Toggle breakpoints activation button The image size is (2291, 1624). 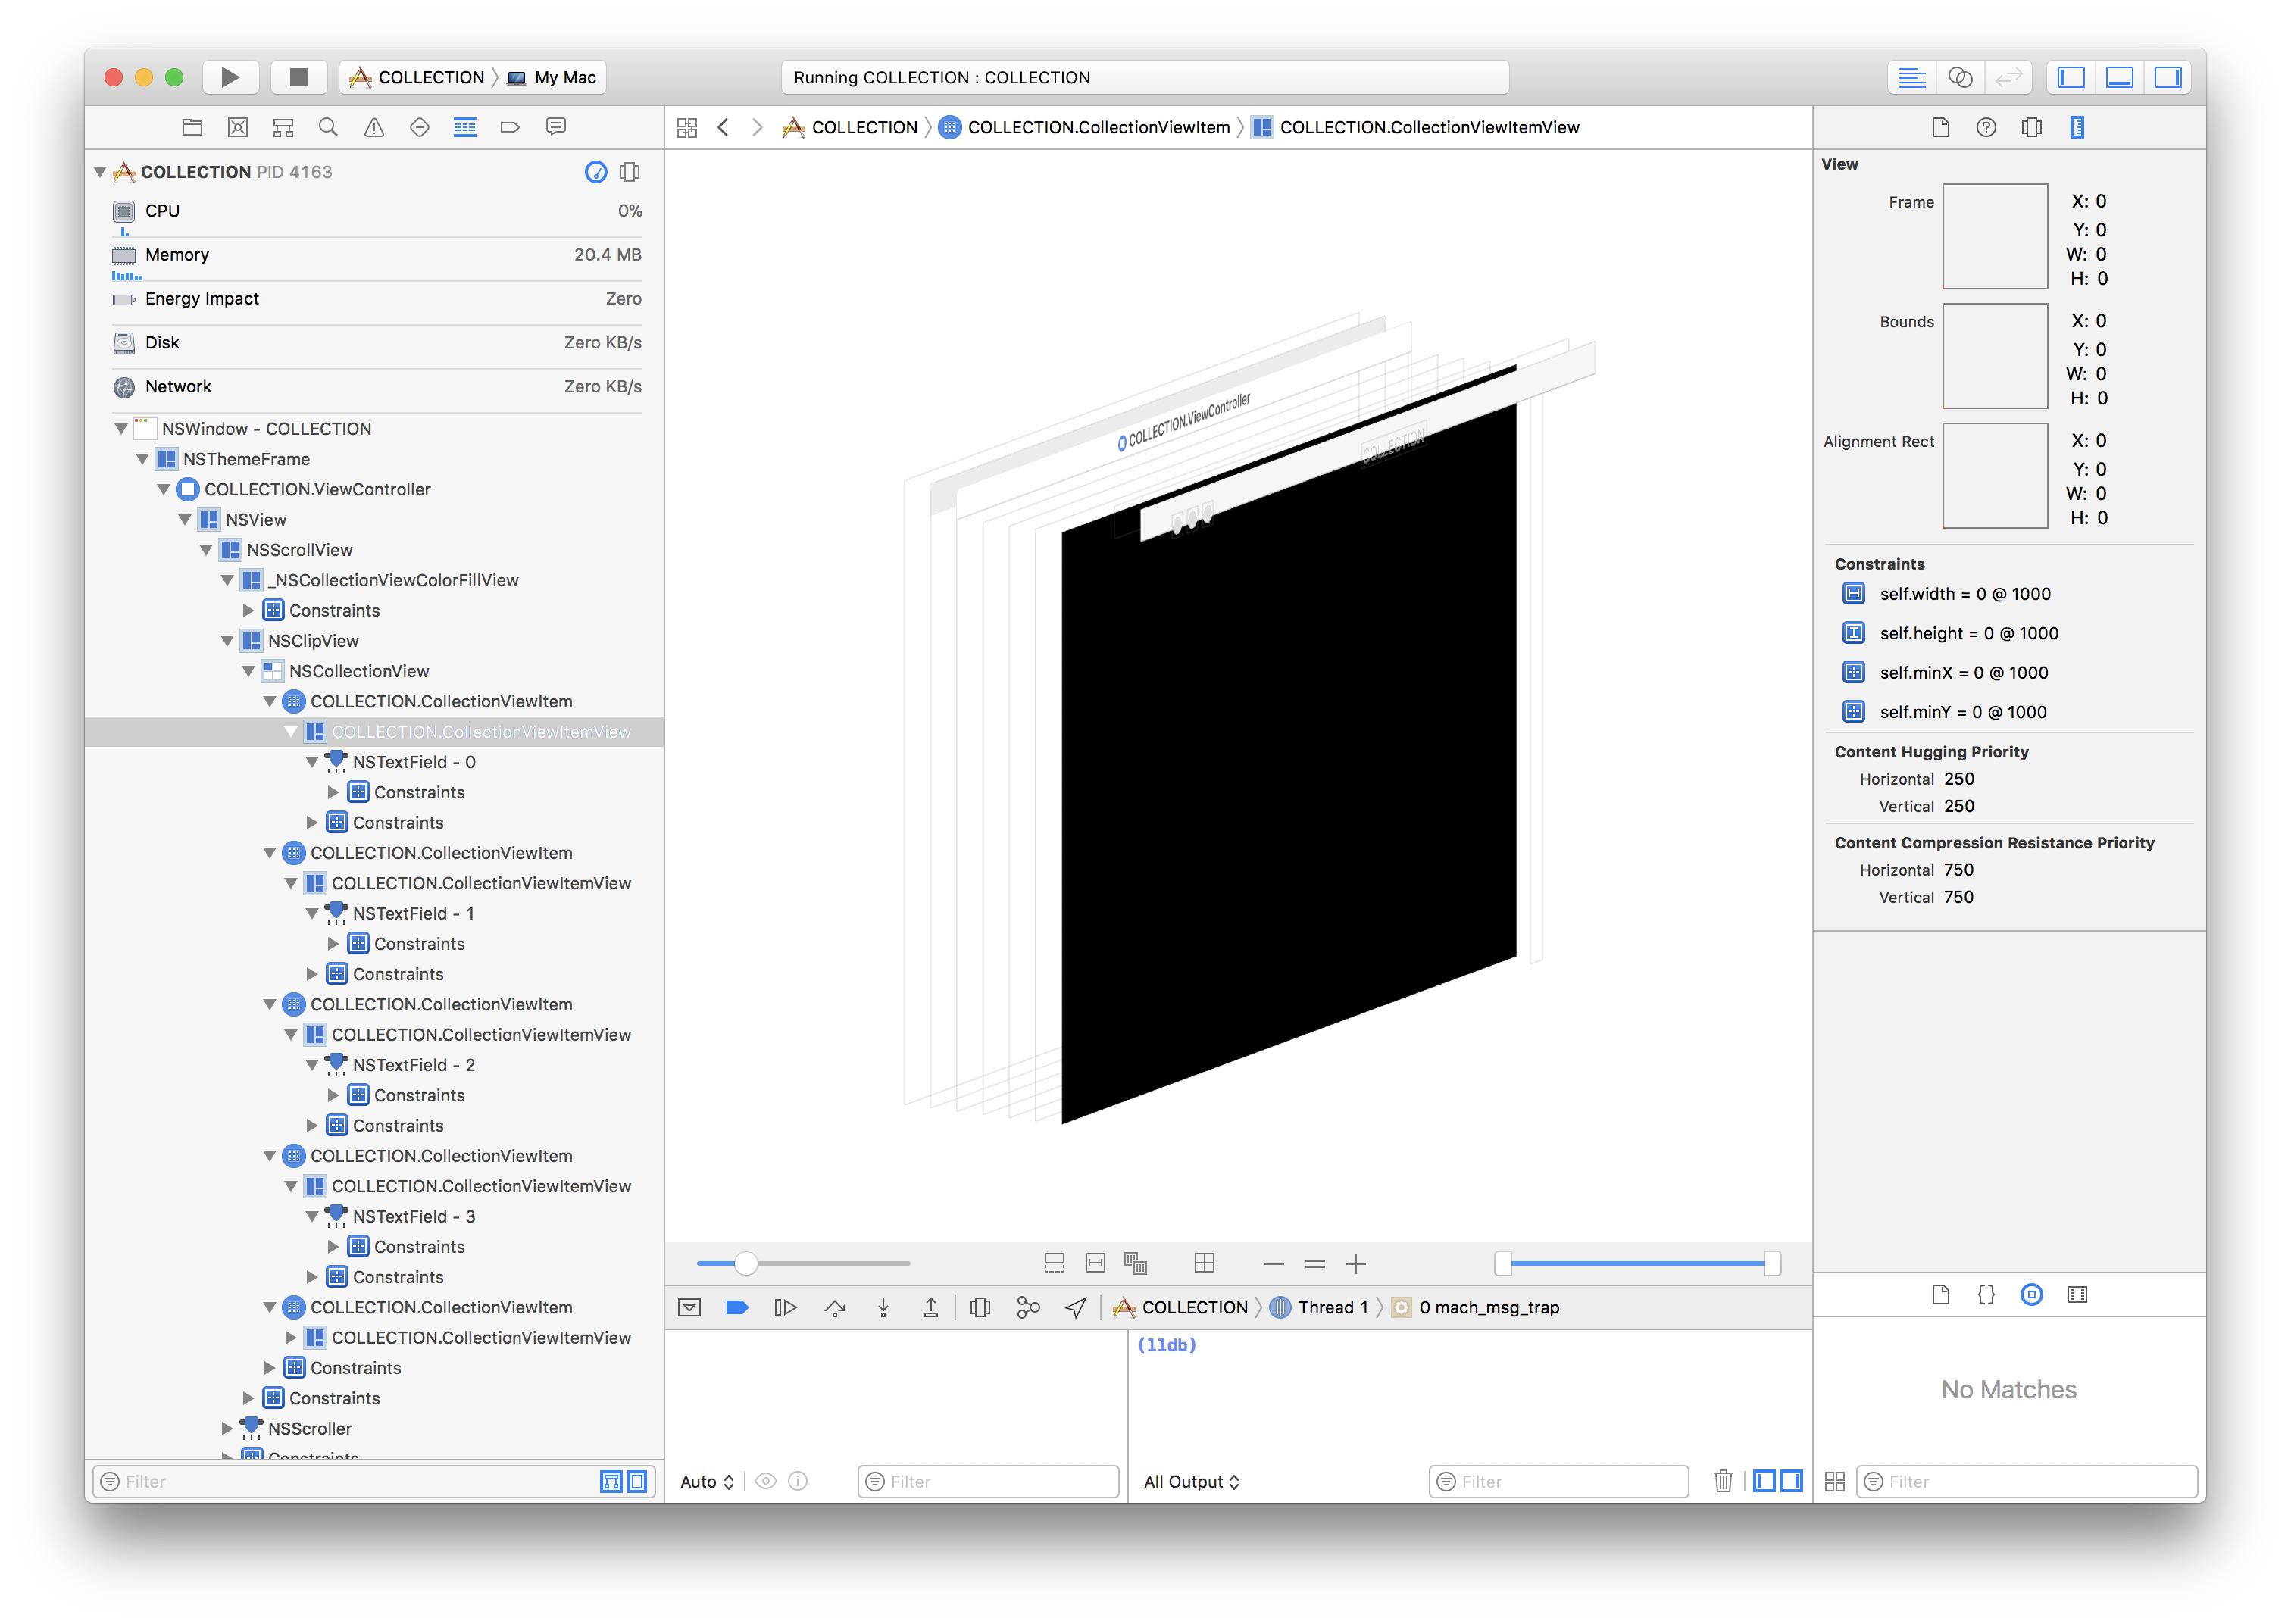point(737,1307)
